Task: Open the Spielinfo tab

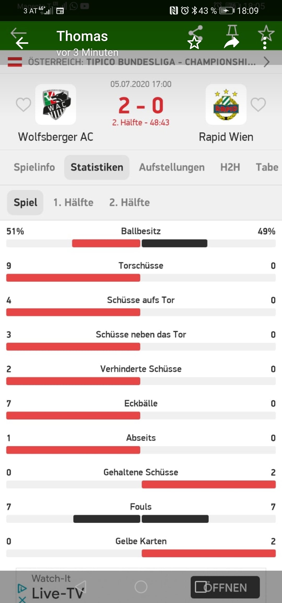Action: click(x=34, y=167)
